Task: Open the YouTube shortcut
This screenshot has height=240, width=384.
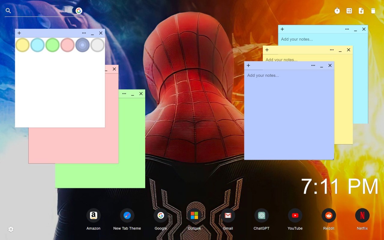Action: click(295, 215)
